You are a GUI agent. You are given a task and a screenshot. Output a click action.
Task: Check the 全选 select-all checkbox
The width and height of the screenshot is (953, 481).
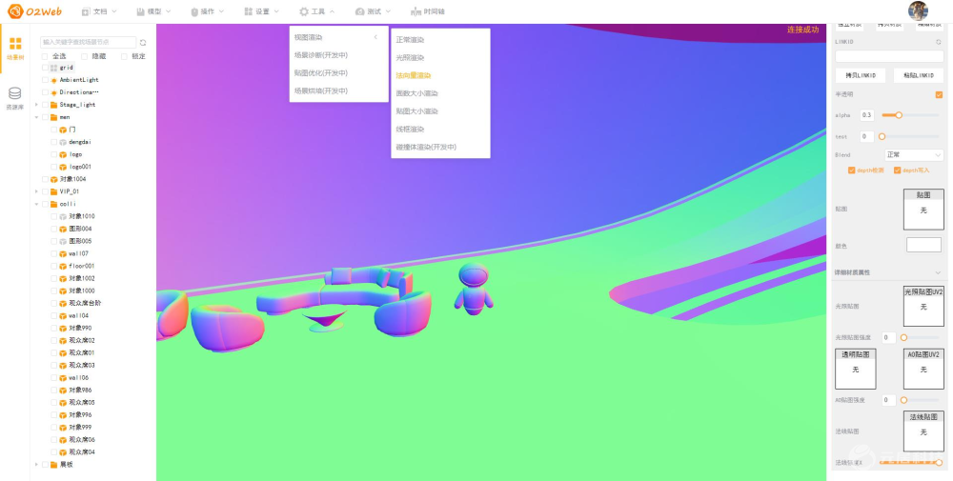coord(45,56)
